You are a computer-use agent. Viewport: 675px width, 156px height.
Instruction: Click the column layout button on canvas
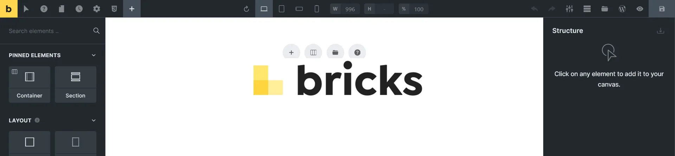pos(313,53)
